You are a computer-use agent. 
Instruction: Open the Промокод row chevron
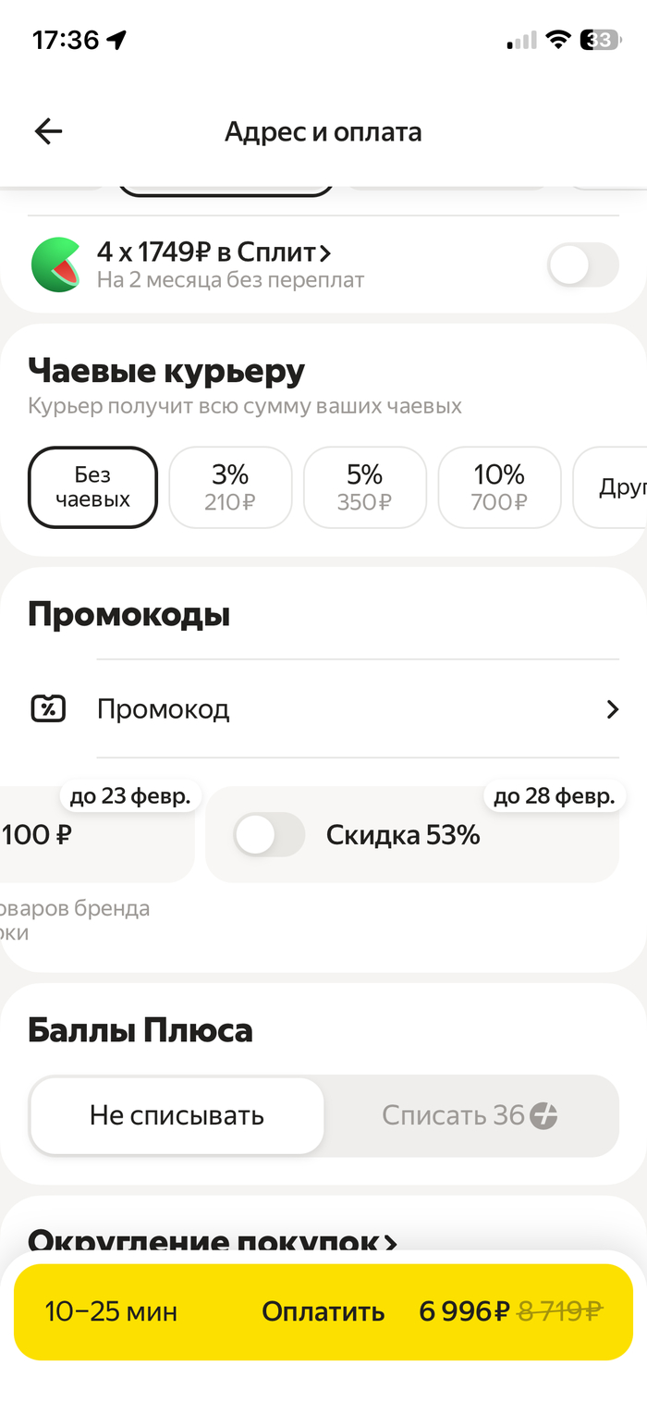click(x=612, y=709)
